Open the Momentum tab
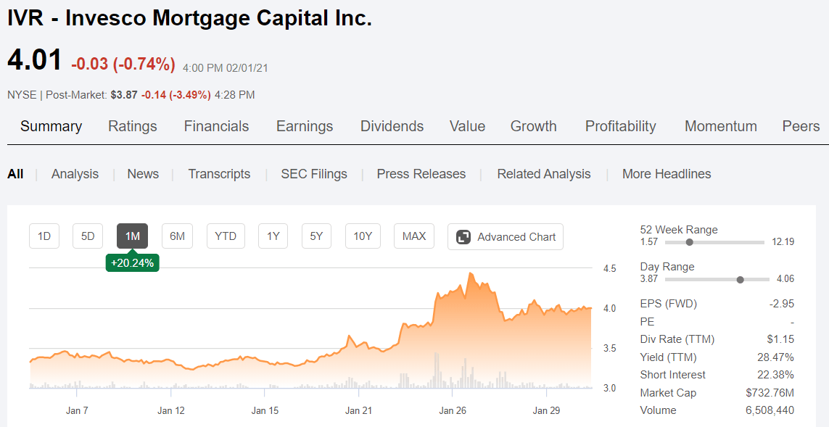 pyautogui.click(x=721, y=126)
